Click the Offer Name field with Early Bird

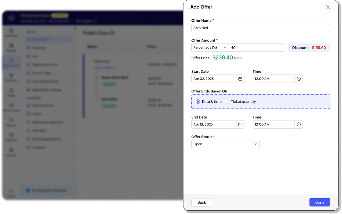click(261, 28)
